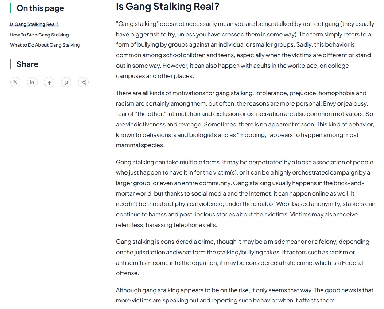This screenshot has height=309, width=384.
Task: Click the 'On this page' sidebar heading
Action: tap(40, 8)
